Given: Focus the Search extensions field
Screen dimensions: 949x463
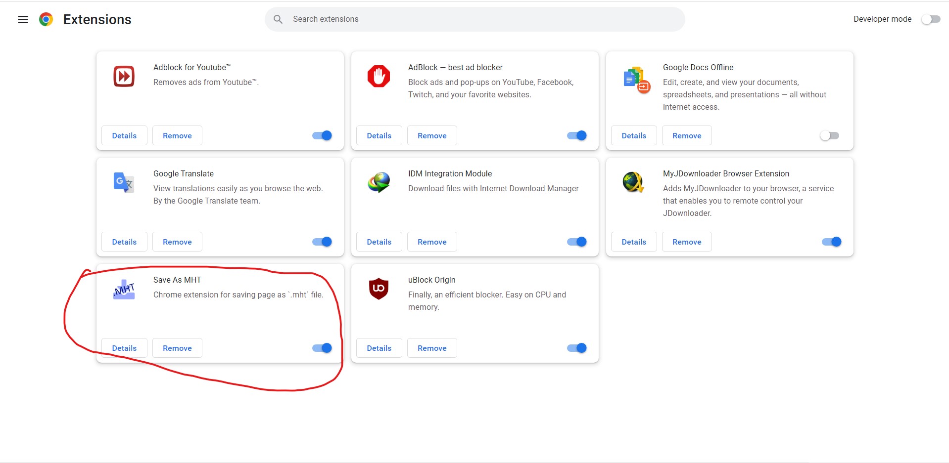Looking at the screenshot, I should (475, 19).
